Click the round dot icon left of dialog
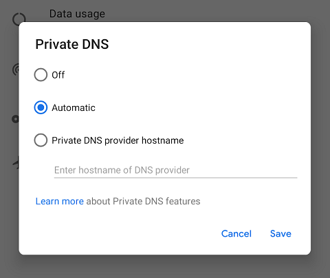This screenshot has width=330, height=278. click(15, 119)
